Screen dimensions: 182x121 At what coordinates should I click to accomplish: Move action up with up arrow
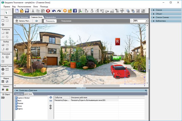tap(51, 106)
